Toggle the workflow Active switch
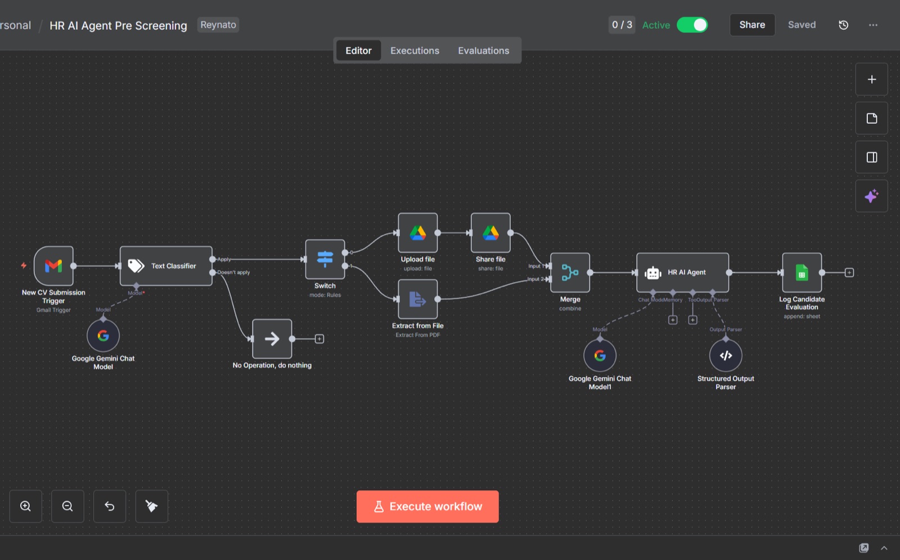900x560 pixels. 692,25
